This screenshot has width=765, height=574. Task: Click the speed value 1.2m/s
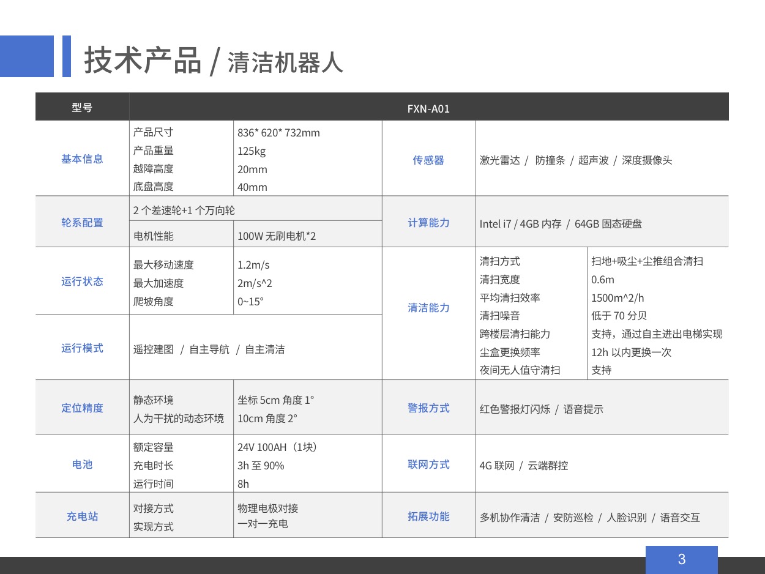253,265
